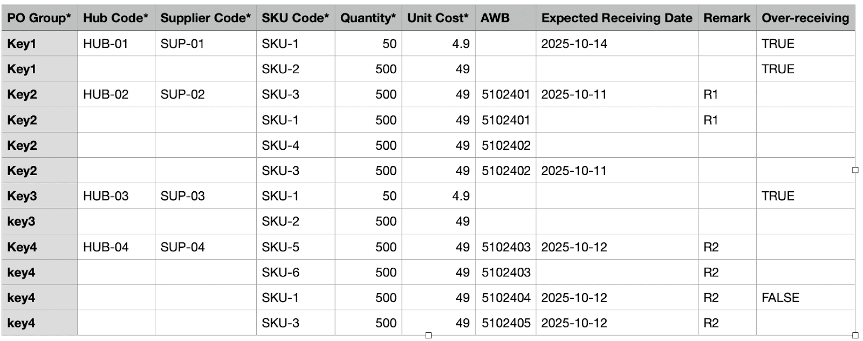Click the Supplier Code* column header

pyautogui.click(x=206, y=18)
